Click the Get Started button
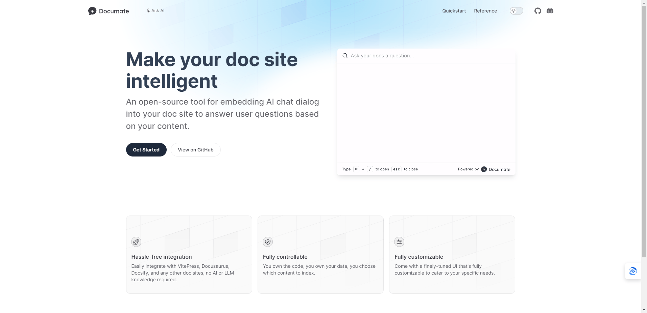 [x=146, y=149]
